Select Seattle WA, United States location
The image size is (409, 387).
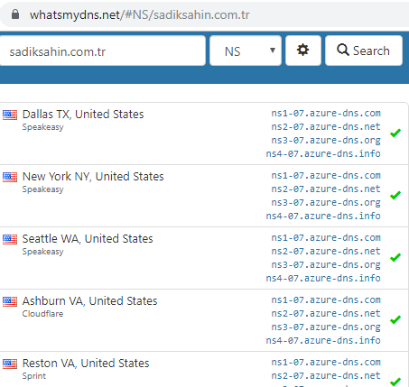88,239
